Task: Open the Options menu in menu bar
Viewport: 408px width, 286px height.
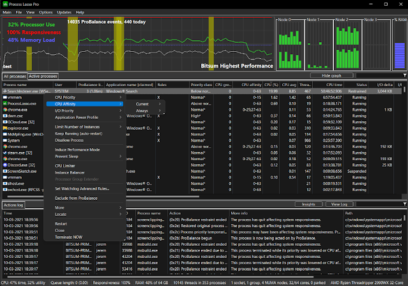Action: pos(46,12)
